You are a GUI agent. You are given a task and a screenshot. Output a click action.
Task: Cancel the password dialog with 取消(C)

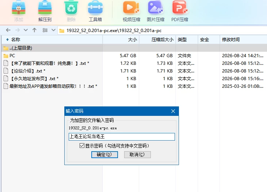click(x=137, y=154)
